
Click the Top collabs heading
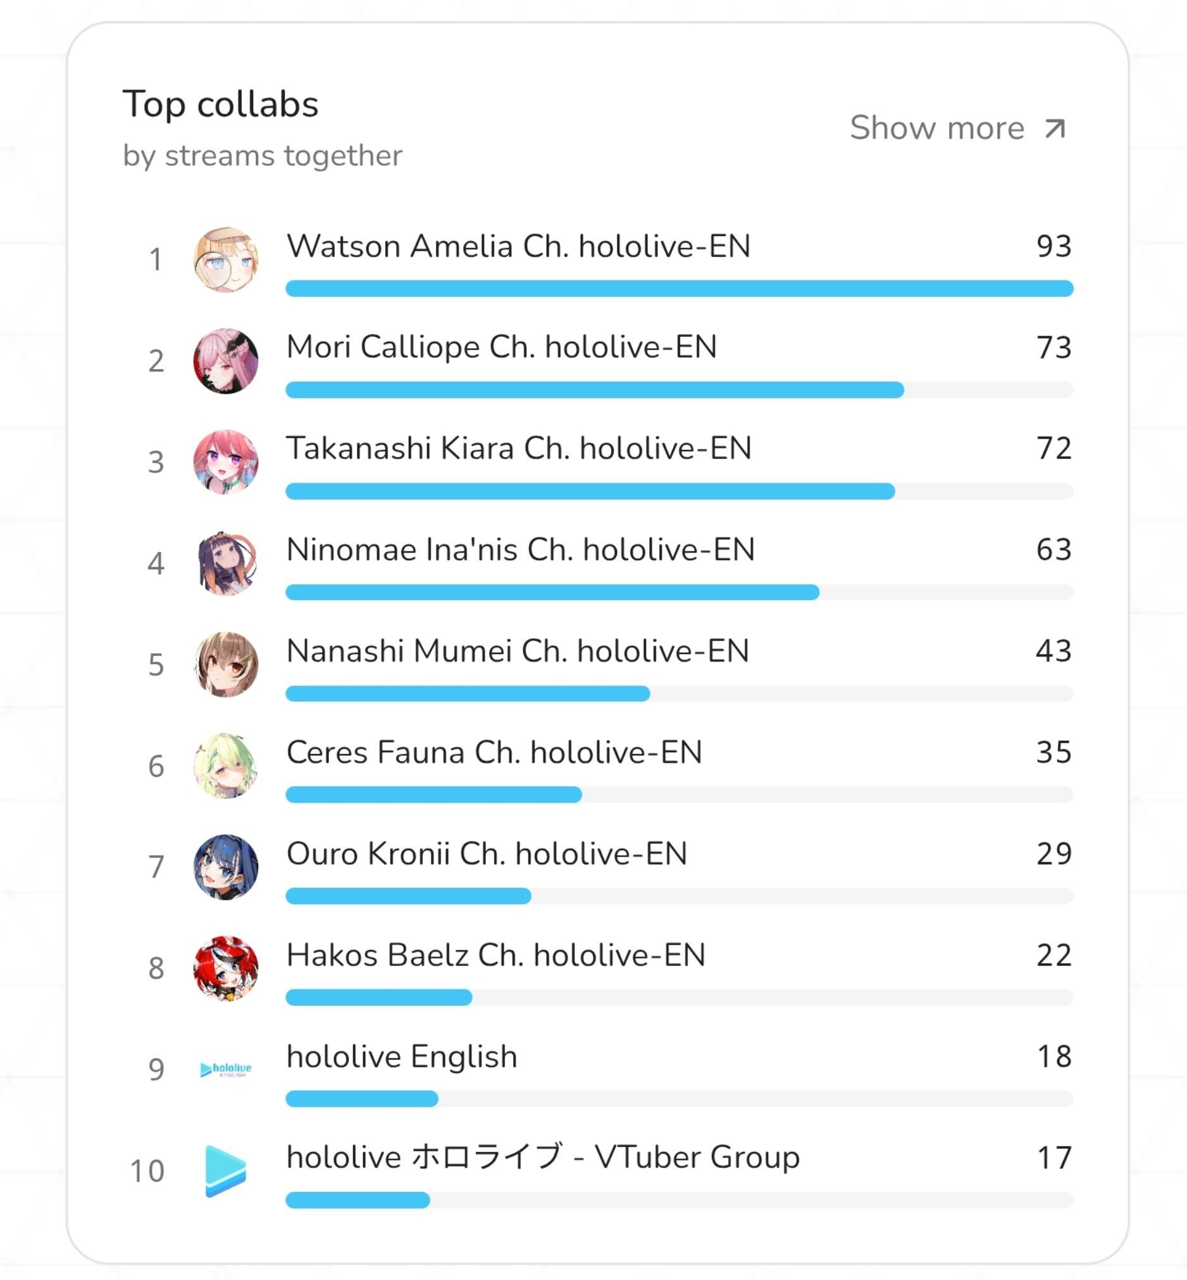point(220,104)
